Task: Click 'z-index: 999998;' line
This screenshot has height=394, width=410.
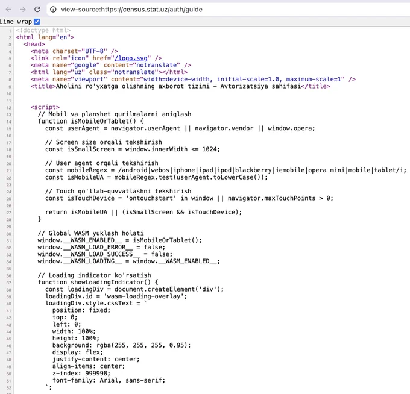Action: [81, 374]
